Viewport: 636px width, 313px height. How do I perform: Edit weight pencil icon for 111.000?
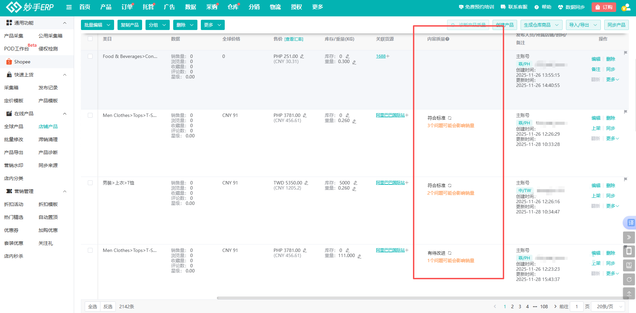(x=359, y=256)
